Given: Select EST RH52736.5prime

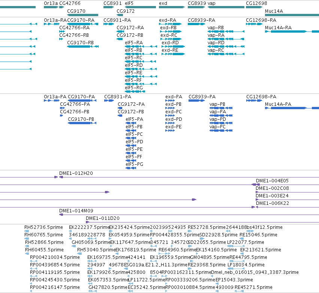Looking at the screenshot, I should click(27, 231).
